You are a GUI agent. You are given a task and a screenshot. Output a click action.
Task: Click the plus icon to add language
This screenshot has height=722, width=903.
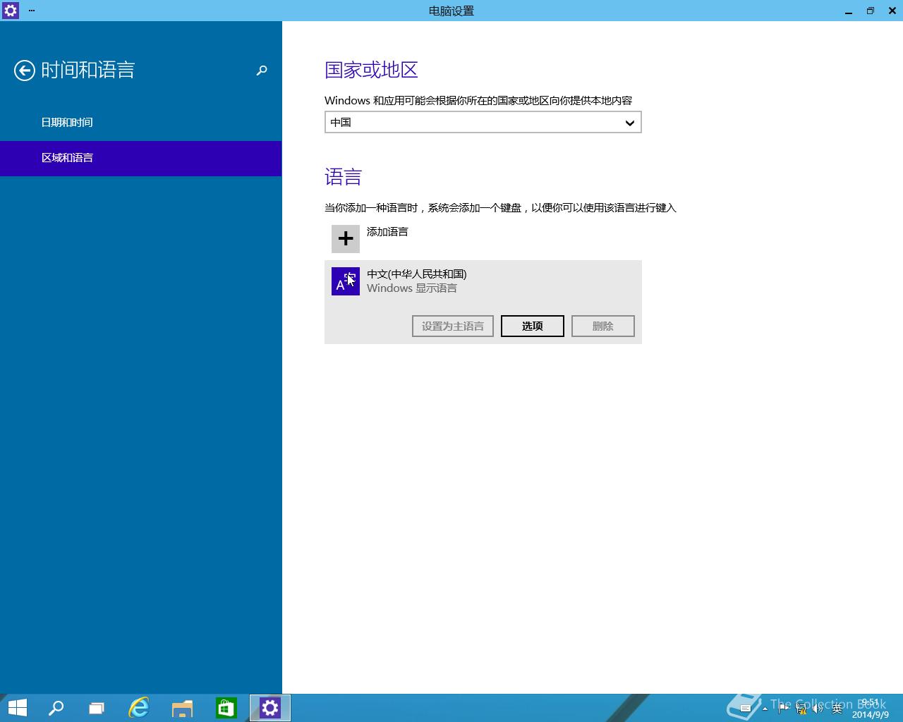(346, 239)
